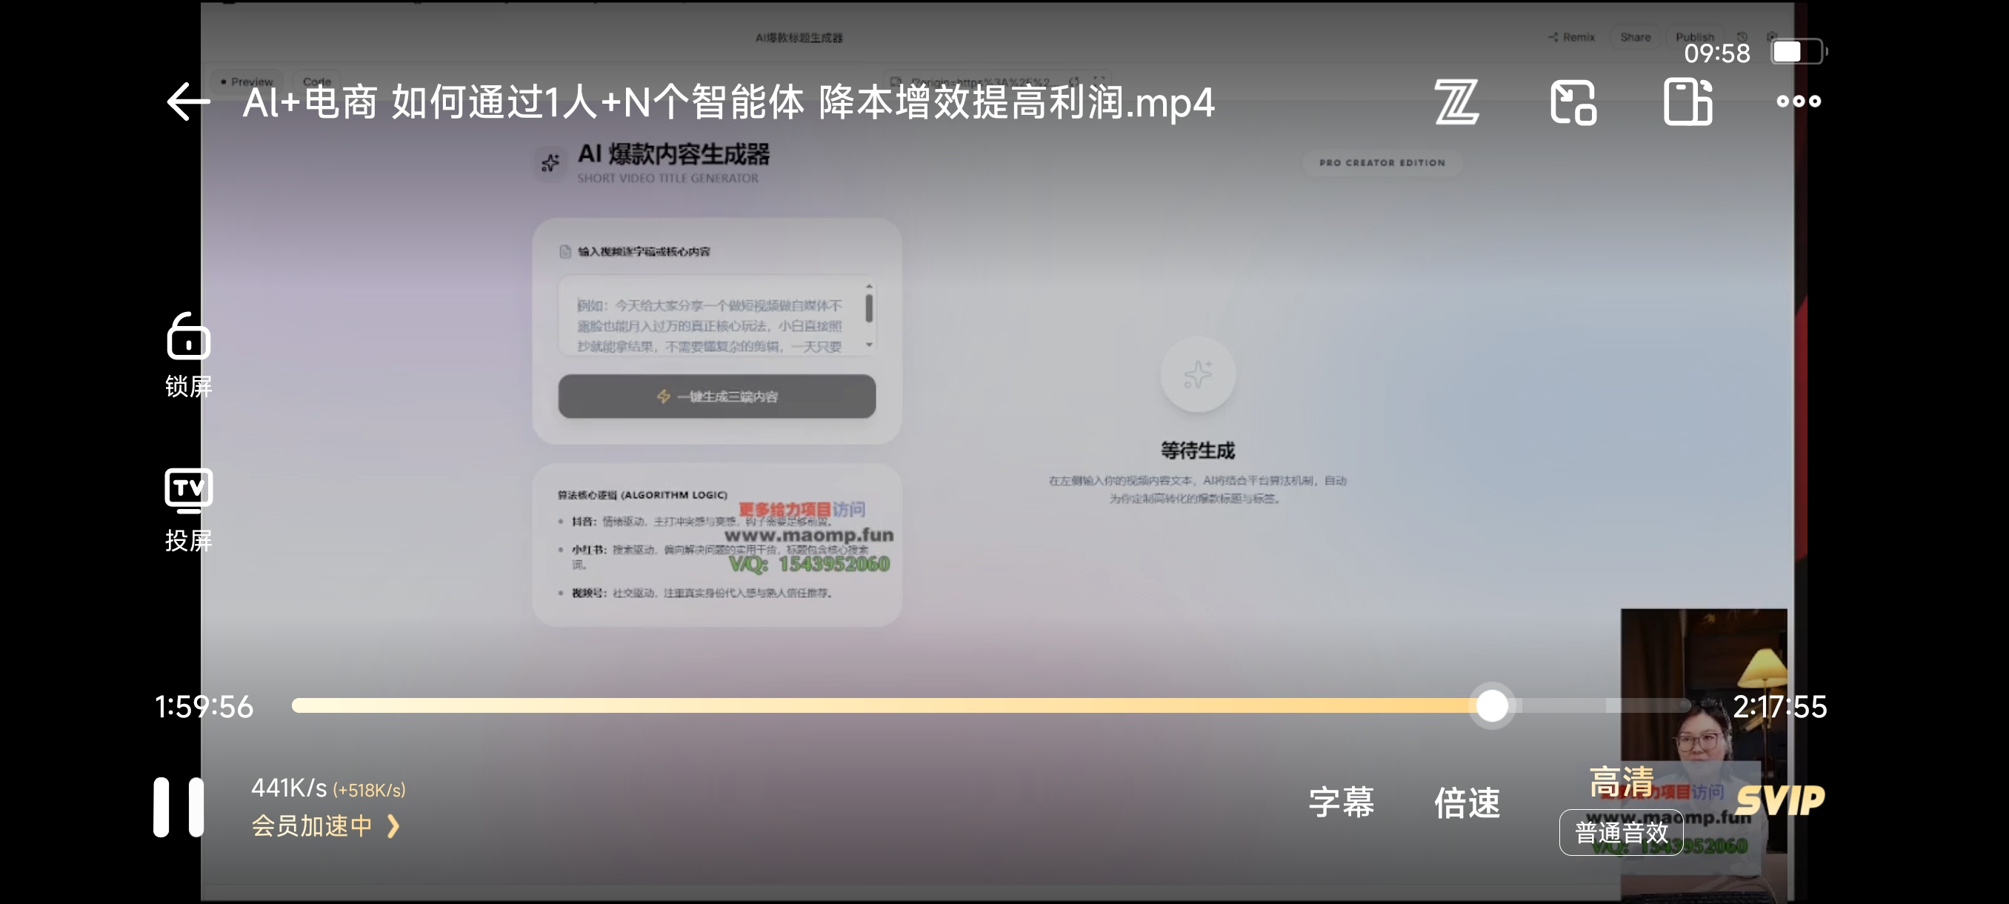Change 高清 video quality setting
This screenshot has height=904, width=2009.
pos(1622,782)
